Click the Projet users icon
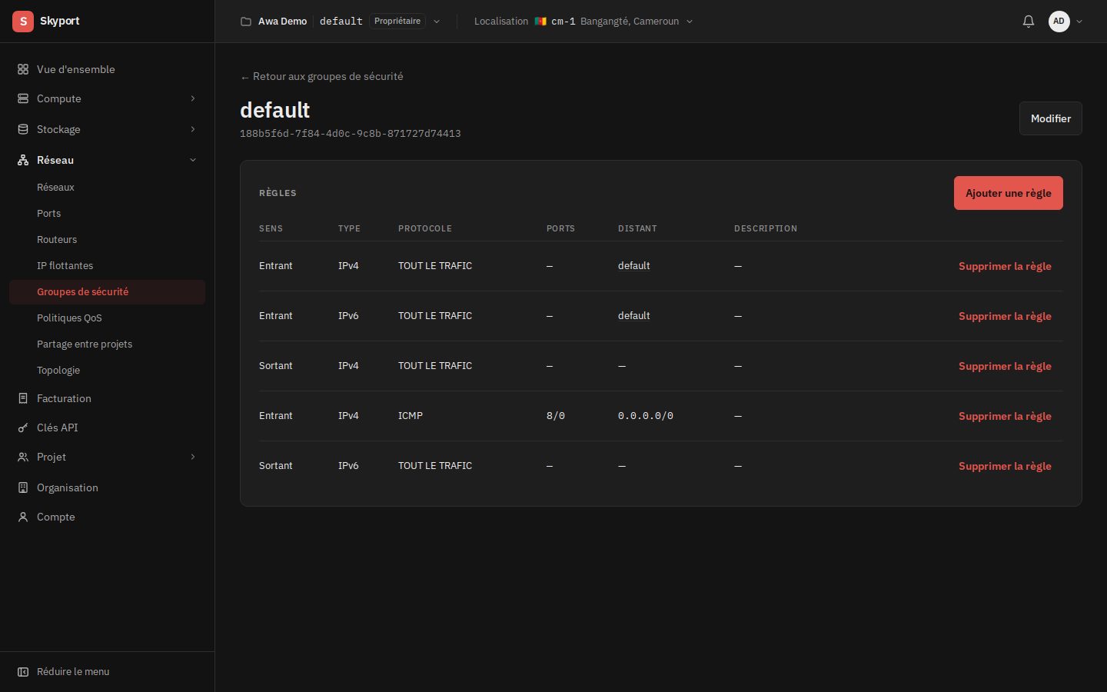This screenshot has height=692, width=1107. (x=23, y=457)
